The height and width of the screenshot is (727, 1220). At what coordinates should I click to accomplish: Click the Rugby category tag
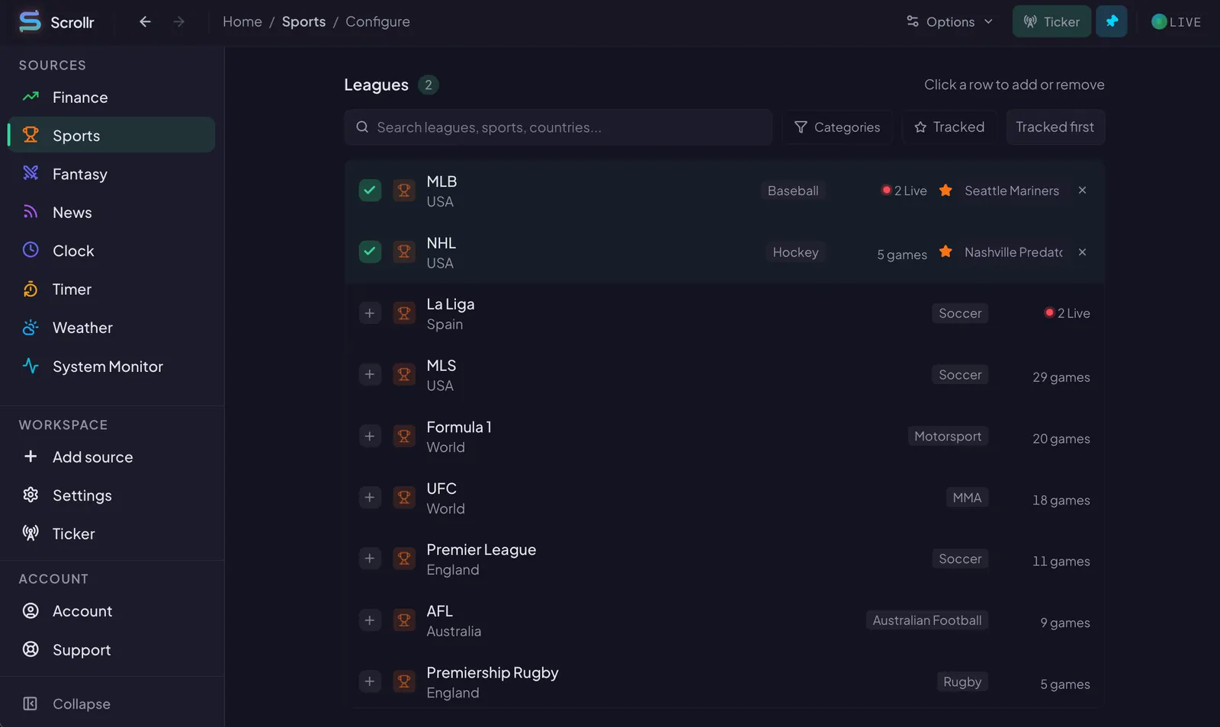coord(962,682)
